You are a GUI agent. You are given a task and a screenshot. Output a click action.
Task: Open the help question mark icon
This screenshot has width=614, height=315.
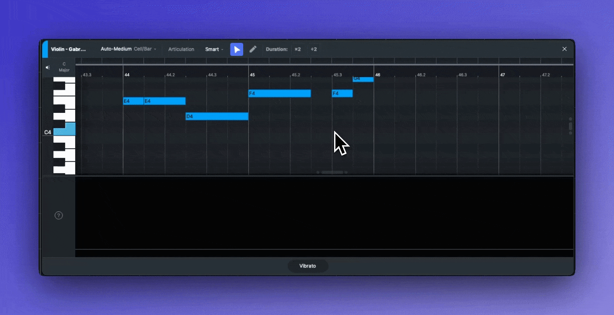coord(59,215)
